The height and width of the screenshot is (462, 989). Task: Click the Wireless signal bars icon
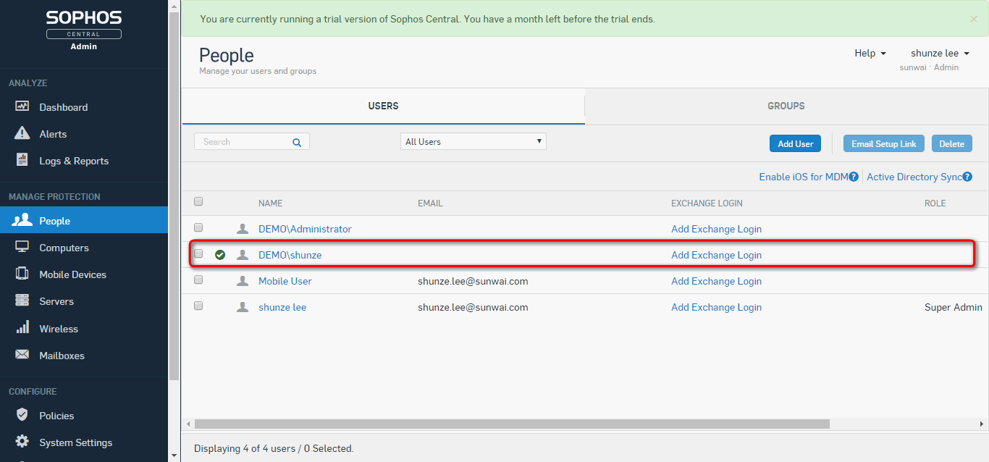22,327
